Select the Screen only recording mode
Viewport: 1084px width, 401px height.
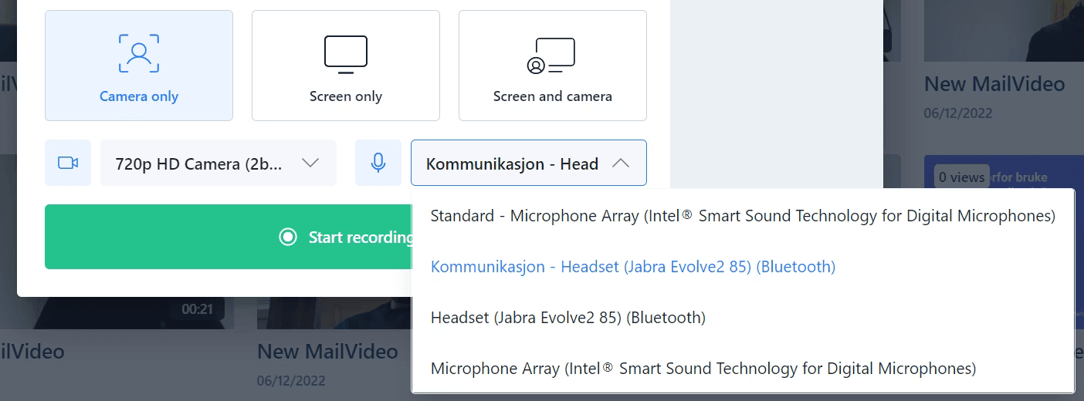pyautogui.click(x=346, y=66)
